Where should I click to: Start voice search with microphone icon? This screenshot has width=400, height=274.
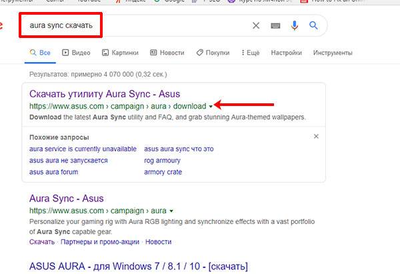coord(295,25)
